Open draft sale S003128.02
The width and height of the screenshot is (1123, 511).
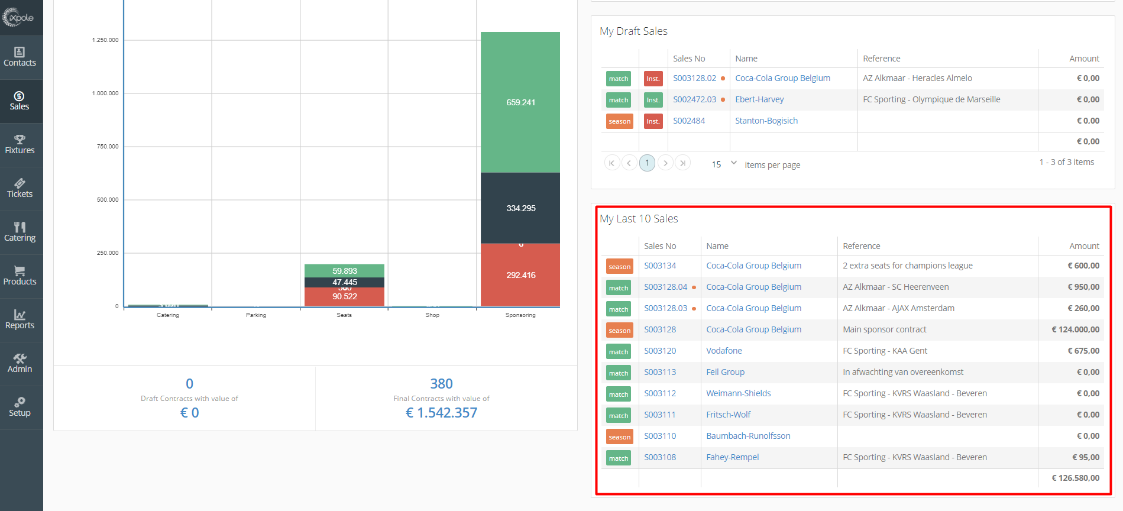click(x=694, y=78)
